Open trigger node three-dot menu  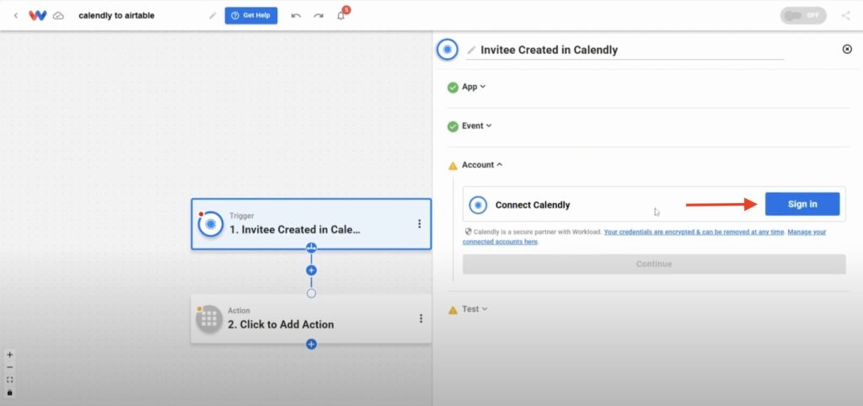(x=420, y=223)
